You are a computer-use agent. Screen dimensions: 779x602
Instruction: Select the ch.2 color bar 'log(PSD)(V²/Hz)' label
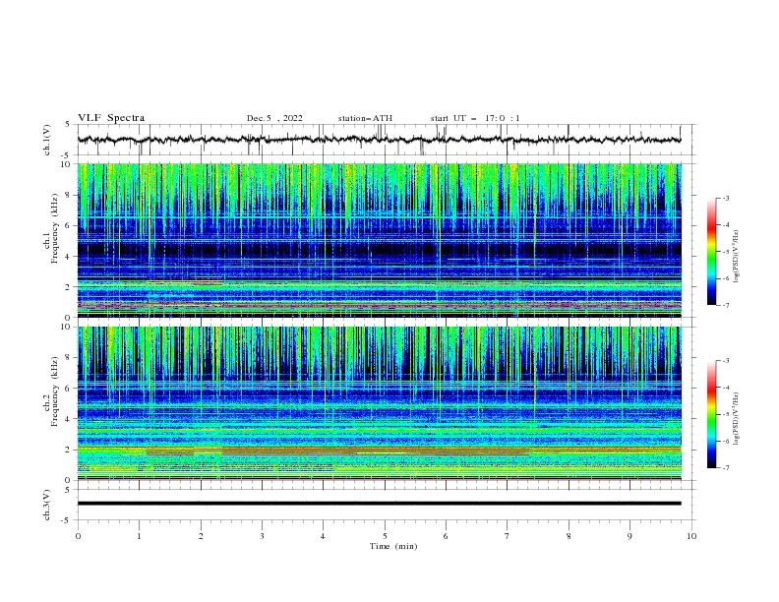tap(736, 419)
